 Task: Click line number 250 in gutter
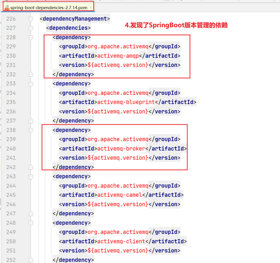(x=11, y=241)
